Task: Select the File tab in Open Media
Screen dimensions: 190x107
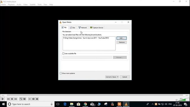Action: click(x=64, y=28)
